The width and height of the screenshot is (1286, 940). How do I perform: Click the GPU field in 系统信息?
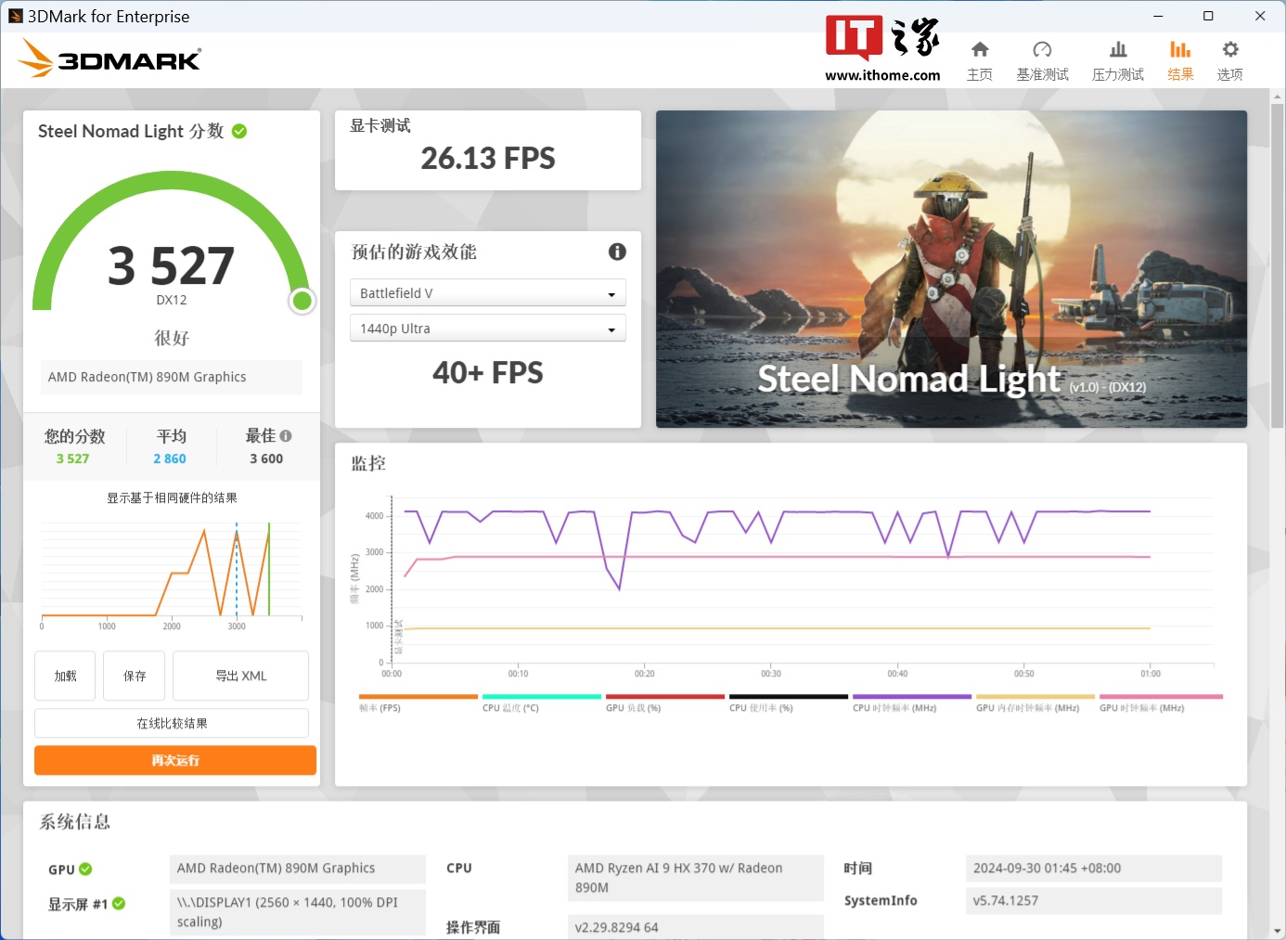[298, 869]
